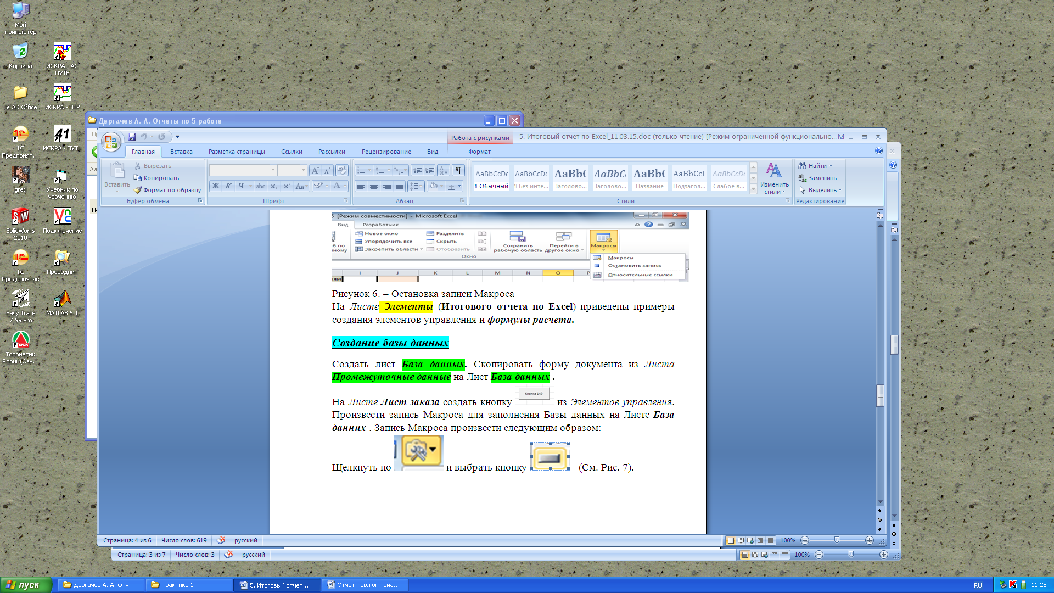The image size is (1054, 593).
Task: Click the Format Painter (Формат по образцу) button
Action: [x=167, y=190]
